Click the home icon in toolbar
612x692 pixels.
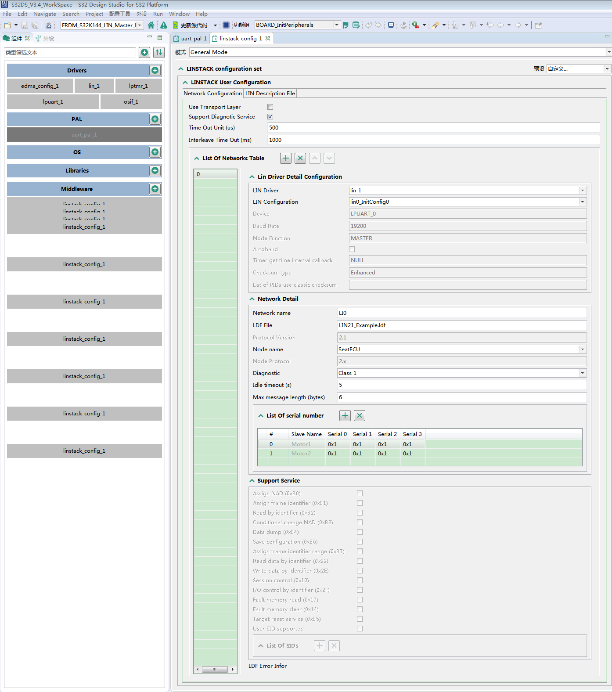point(151,25)
